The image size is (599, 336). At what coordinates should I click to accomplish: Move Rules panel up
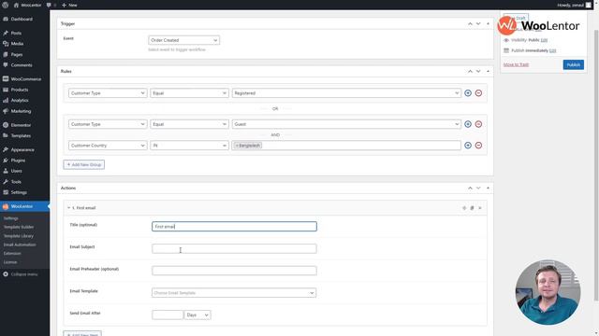470,71
